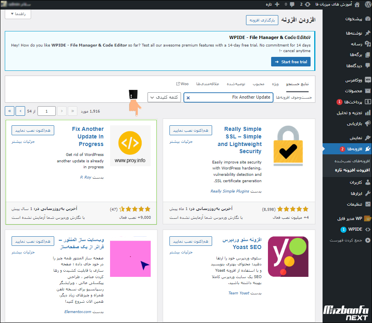This screenshot has width=372, height=323.
Task: Collapse menu with جمع کردن فهرست icon
Action: pyautogui.click(x=368, y=240)
